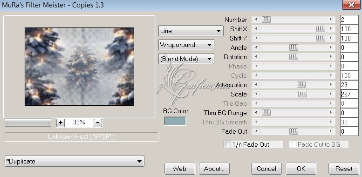Click the Number slider thumb
The width and height of the screenshot is (362, 177).
click(x=266, y=20)
